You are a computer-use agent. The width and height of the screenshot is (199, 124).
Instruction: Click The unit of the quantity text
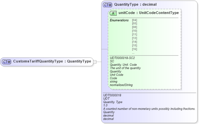(125, 68)
